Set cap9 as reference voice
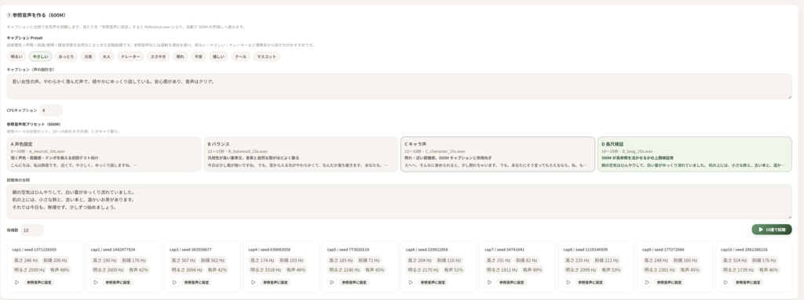This screenshot has height=300, width=804. point(669,282)
